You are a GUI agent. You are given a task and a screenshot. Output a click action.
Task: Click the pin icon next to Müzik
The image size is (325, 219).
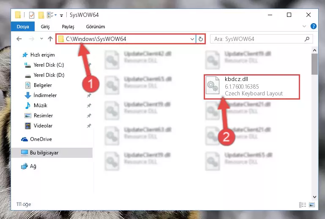(89, 105)
